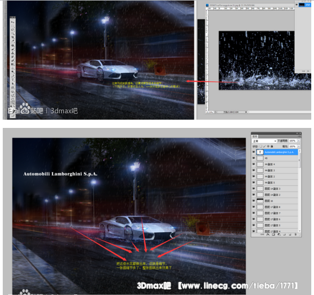Select the Move tool in the toolbox
This screenshot has height=295, width=314.
(13, 22)
